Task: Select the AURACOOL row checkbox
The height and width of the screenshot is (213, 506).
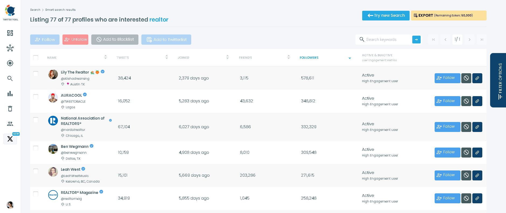Action: [36, 97]
